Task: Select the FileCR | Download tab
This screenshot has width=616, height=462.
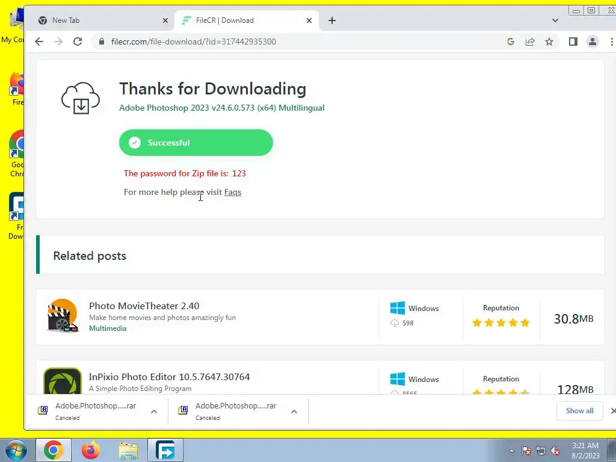Action: click(x=247, y=20)
